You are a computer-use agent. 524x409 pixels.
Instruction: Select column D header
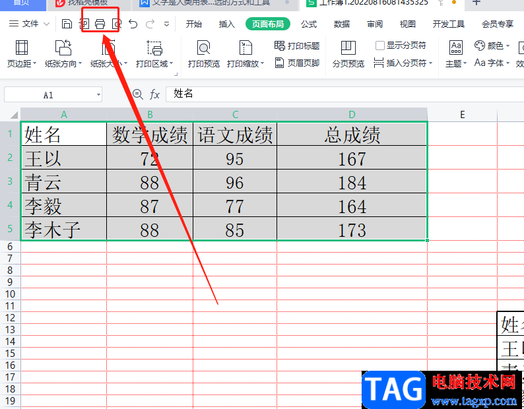pos(352,115)
